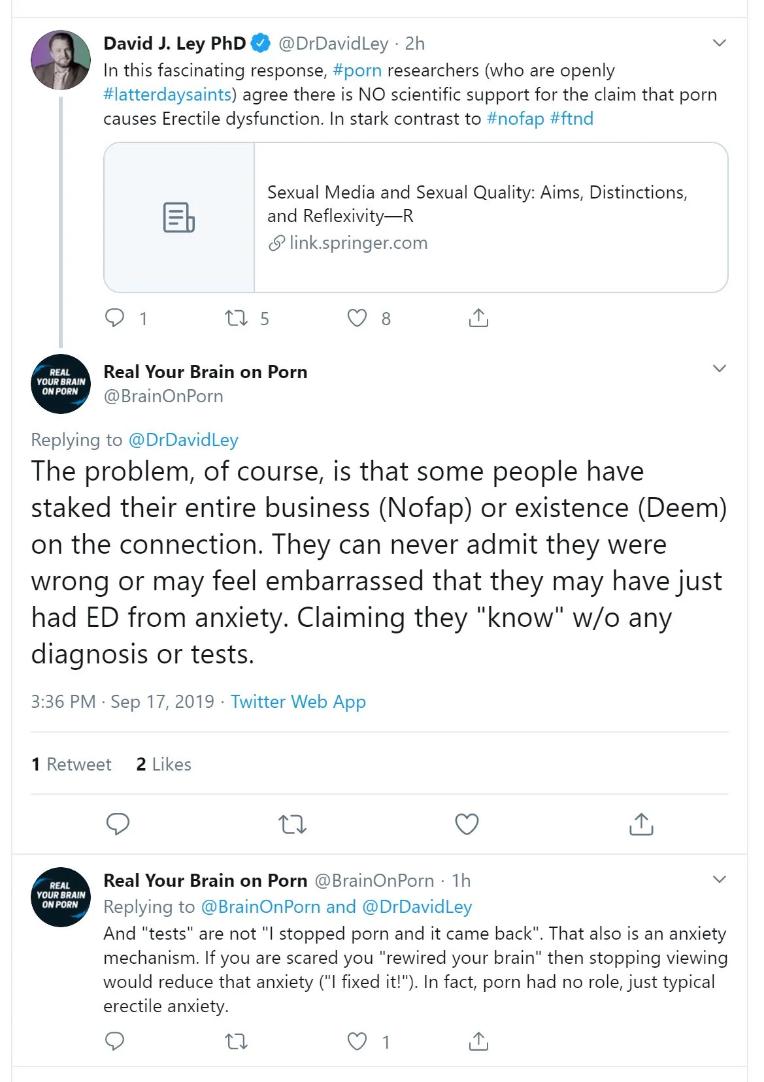Open the #nofap hashtag link
The image size is (764, 1082).
tap(515, 119)
